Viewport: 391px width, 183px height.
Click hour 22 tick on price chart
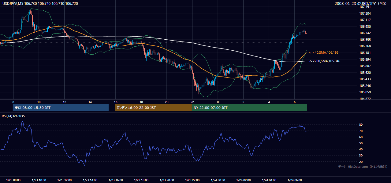pos(192,102)
